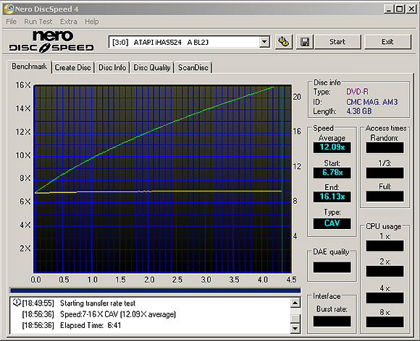This screenshot has height=341, width=420.
Task: Switch to the Disc Info tab
Action: [x=112, y=68]
